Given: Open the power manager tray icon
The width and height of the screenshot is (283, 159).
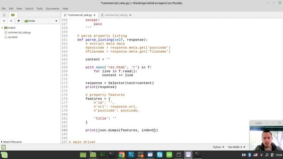Looking at the screenshot, I should pyautogui.click(x=272, y=155).
